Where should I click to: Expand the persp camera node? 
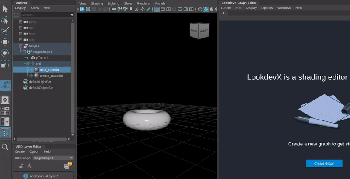(x=21, y=22)
